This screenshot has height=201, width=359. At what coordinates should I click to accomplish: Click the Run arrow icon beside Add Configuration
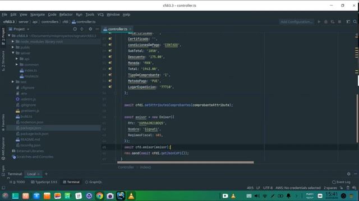pyautogui.click(x=319, y=22)
